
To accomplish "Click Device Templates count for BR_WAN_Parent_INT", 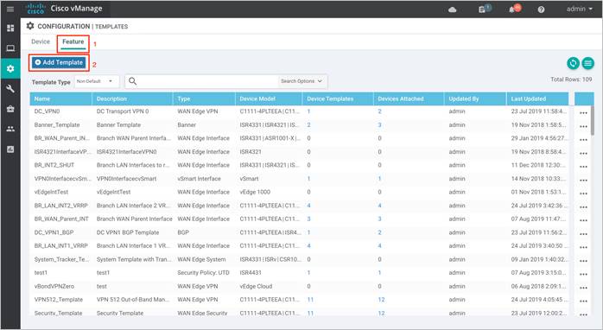I will [x=308, y=219].
